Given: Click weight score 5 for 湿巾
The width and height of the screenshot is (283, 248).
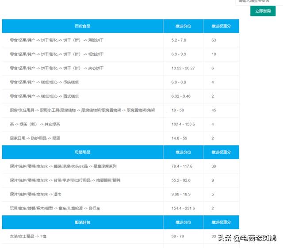Looking at the screenshot, I should pyautogui.click(x=213, y=194).
